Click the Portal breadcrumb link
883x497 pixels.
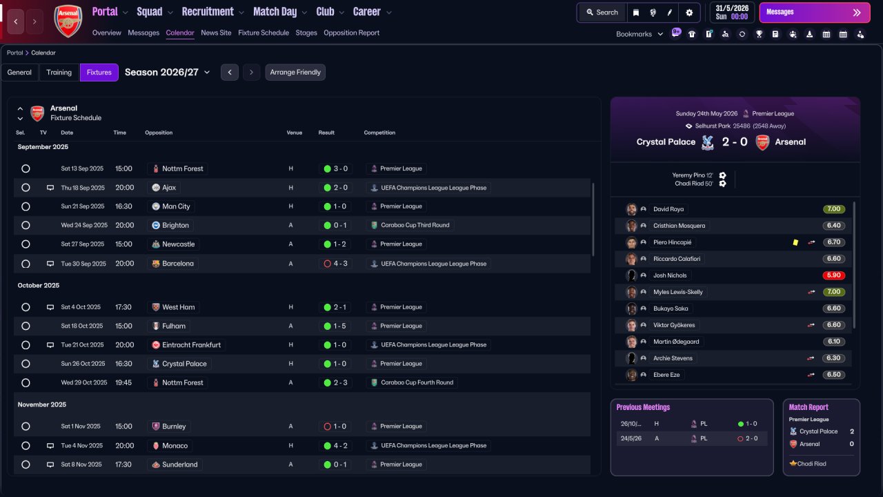click(14, 52)
